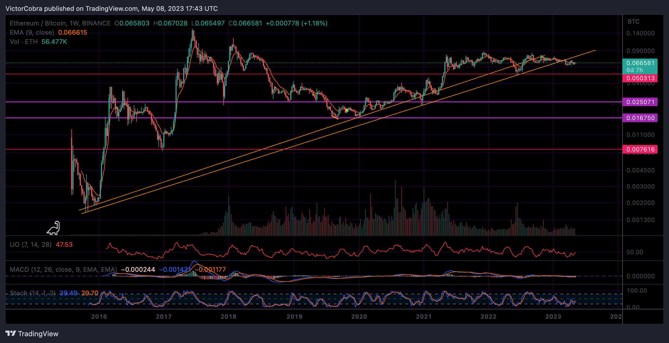Click the publication header by VictorCobra
Image resolution: width=669 pixels, height=343 pixels.
(111, 9)
